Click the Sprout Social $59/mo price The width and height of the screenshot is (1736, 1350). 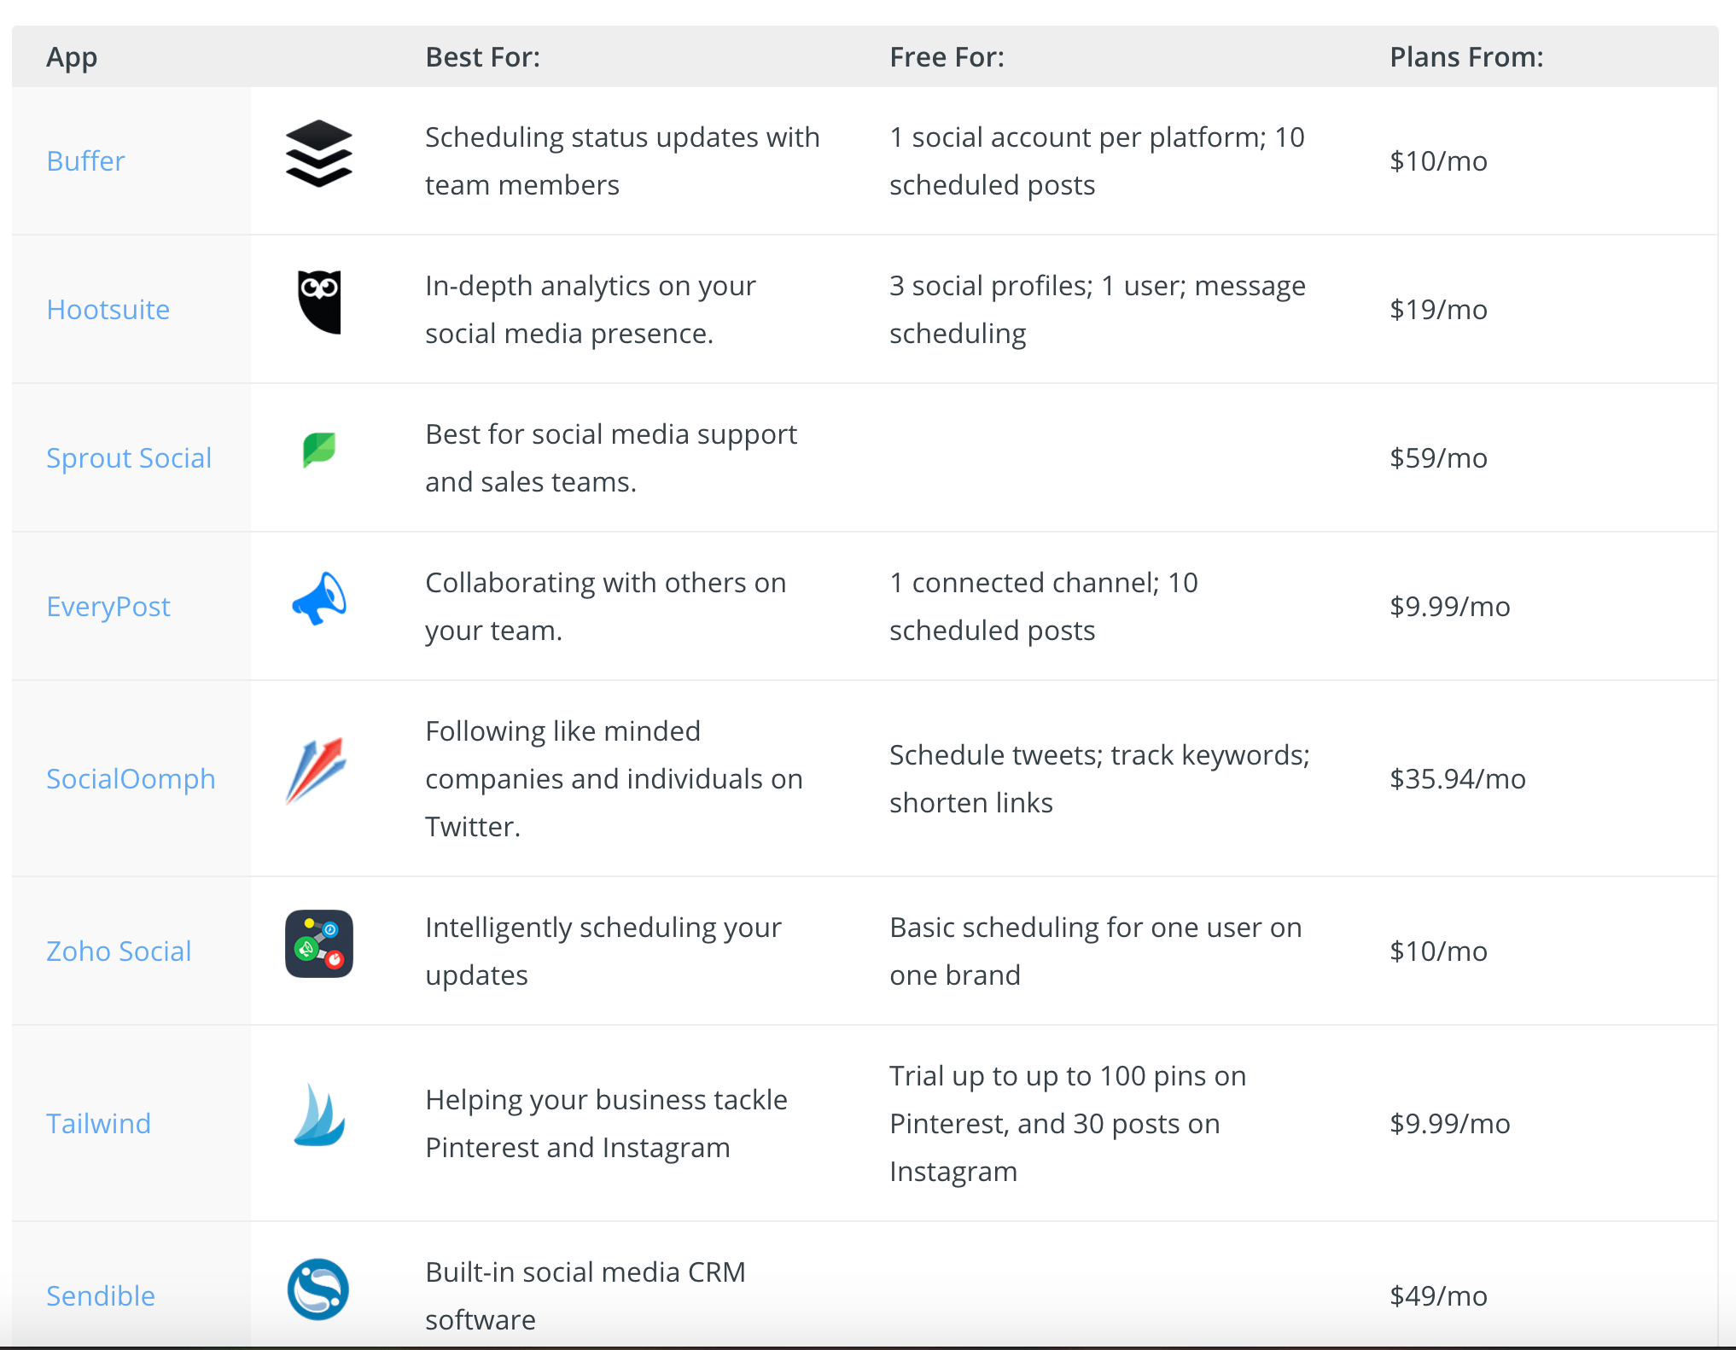pyautogui.click(x=1438, y=458)
